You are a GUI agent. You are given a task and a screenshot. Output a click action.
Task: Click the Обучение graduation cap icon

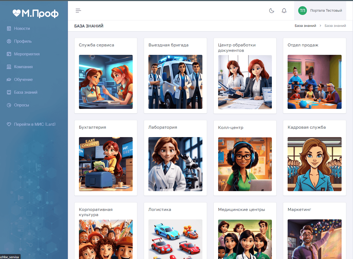click(x=9, y=80)
